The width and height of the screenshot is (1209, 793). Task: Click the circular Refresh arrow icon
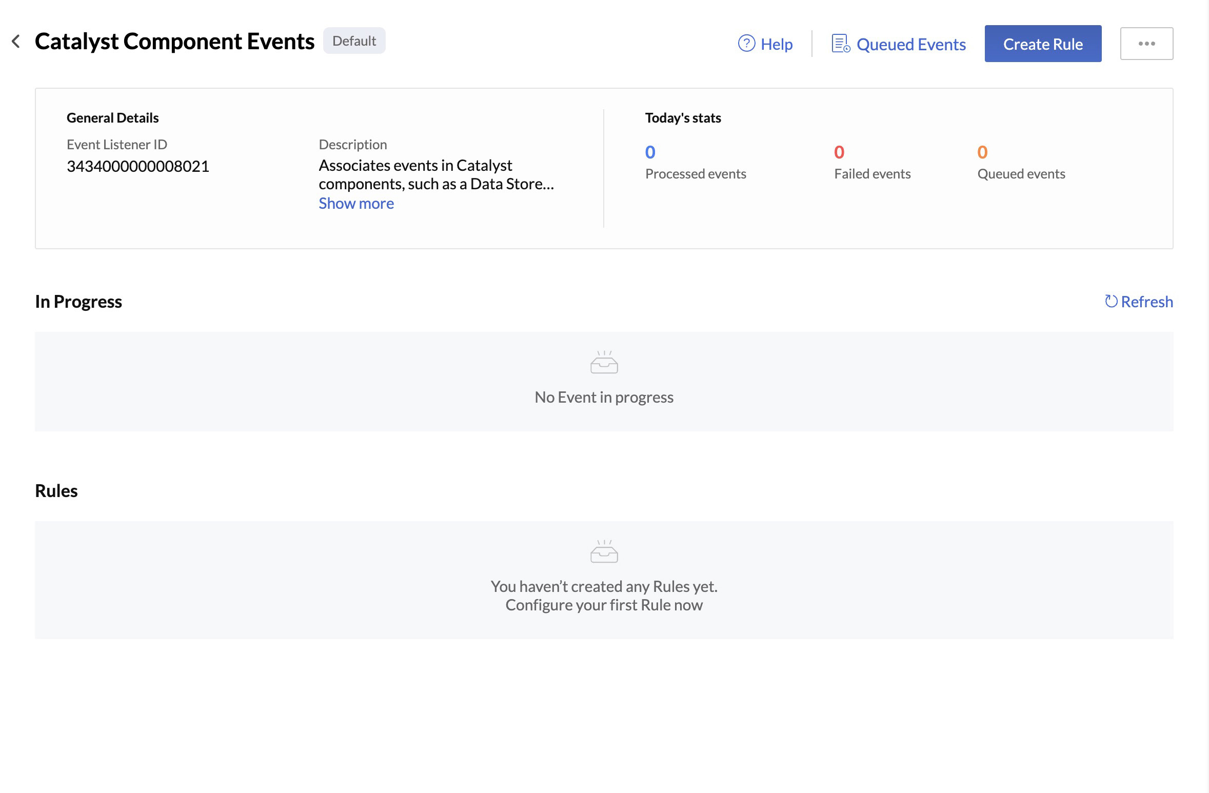[1111, 301]
